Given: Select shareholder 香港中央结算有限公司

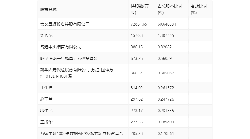Looking at the screenshot, I should [61, 47].
